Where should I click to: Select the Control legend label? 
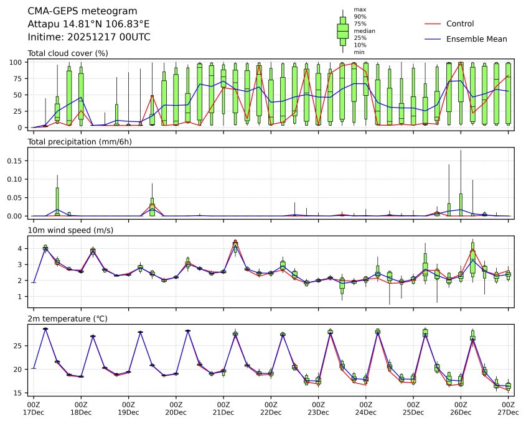point(460,24)
